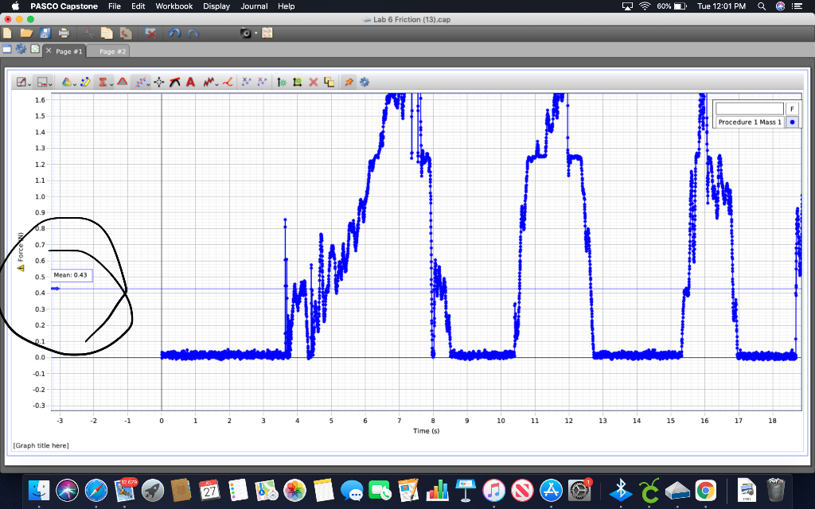Open the dropdown arrow beside the camera icon
815x509 pixels.
255,33
